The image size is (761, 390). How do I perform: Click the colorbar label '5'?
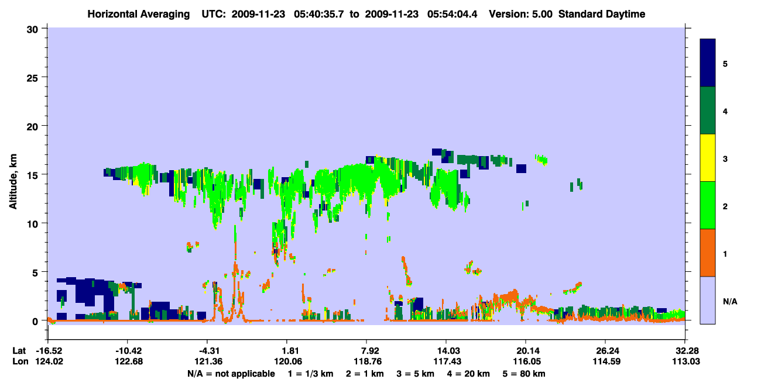pyautogui.click(x=725, y=64)
